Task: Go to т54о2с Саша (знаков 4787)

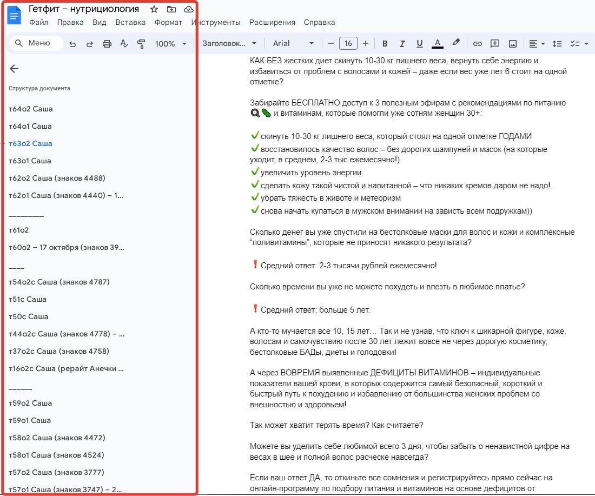Action: click(59, 282)
